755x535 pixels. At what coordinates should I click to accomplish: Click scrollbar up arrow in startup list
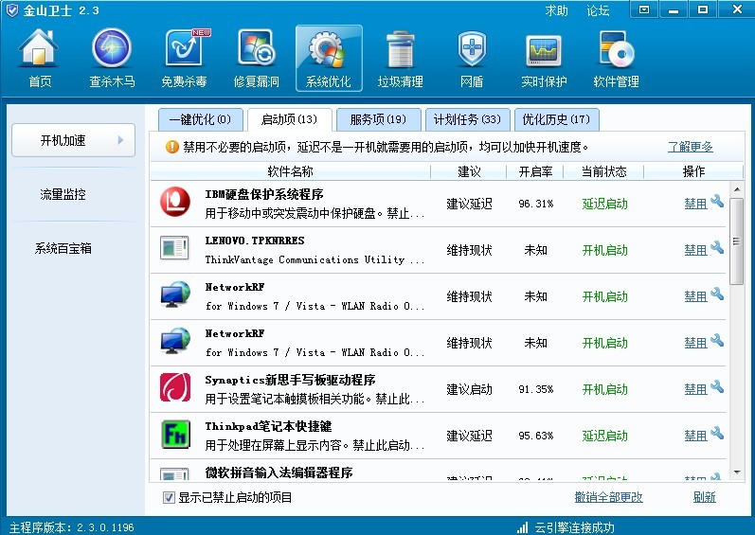pyautogui.click(x=737, y=189)
